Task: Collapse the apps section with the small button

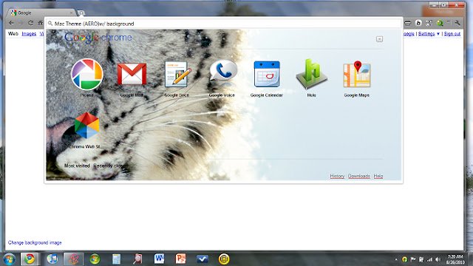Action: (379, 39)
